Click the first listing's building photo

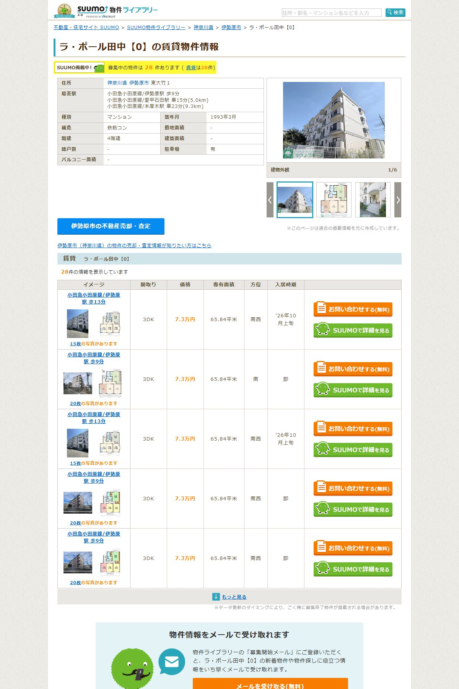coord(78,324)
